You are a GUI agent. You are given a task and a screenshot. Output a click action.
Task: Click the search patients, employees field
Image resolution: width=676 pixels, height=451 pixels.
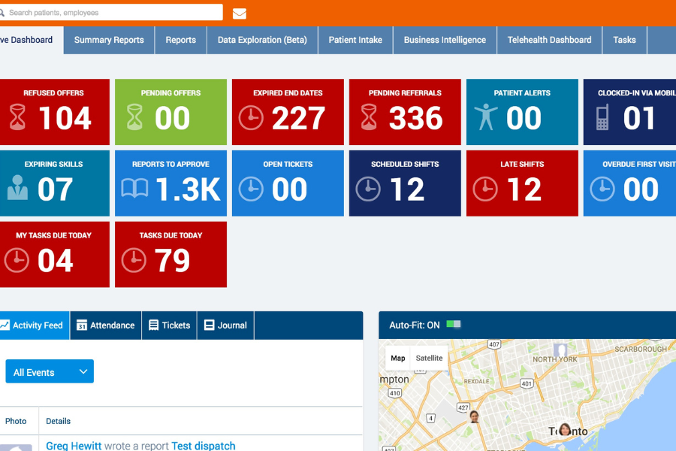tap(113, 13)
